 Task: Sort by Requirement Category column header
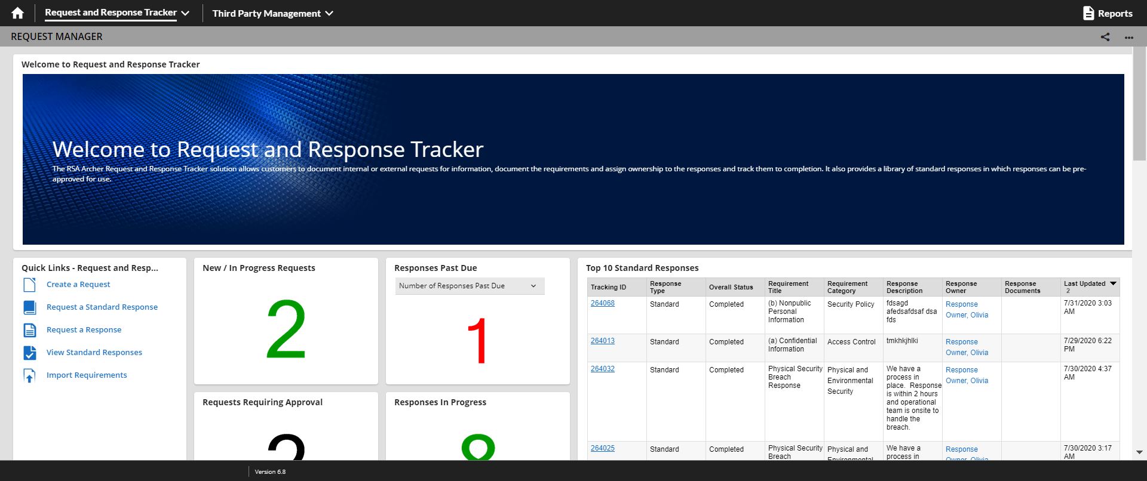(x=847, y=287)
